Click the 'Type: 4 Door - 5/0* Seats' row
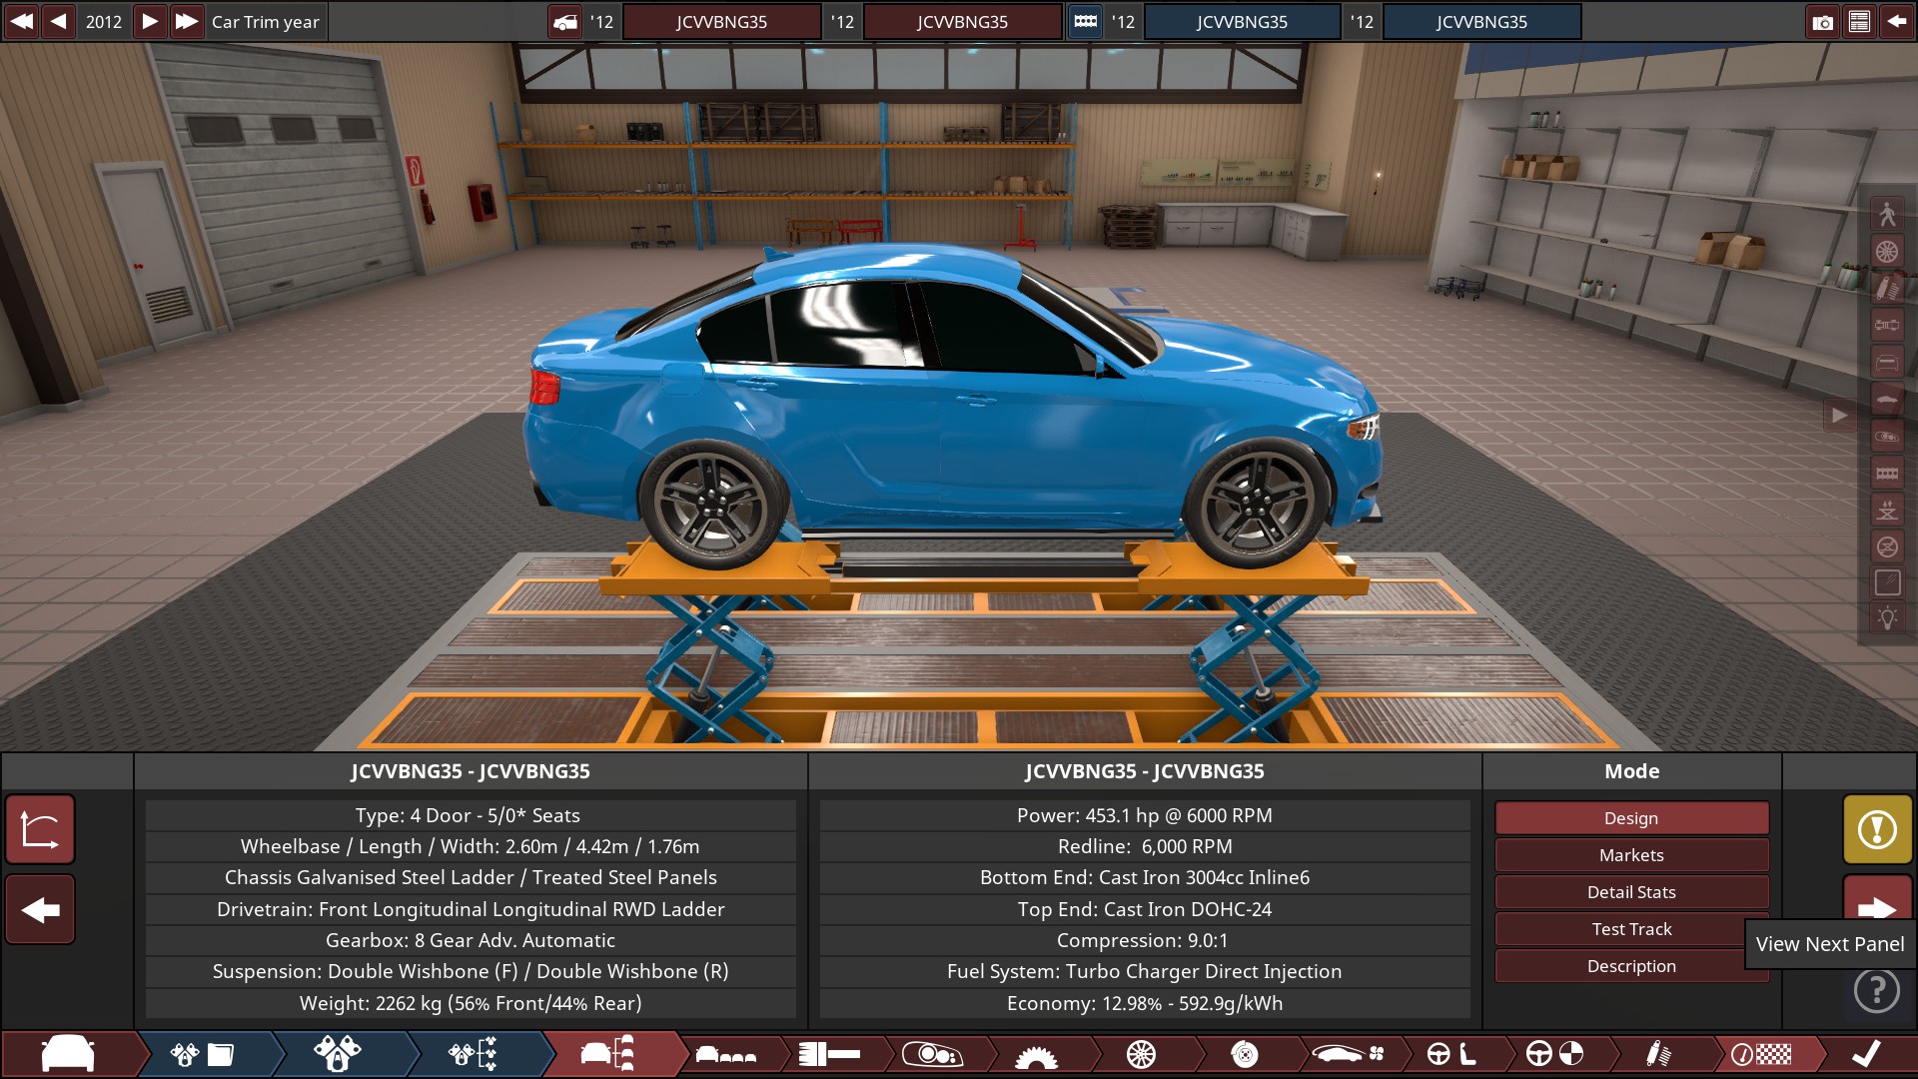Image resolution: width=1918 pixels, height=1079 pixels. (x=471, y=815)
